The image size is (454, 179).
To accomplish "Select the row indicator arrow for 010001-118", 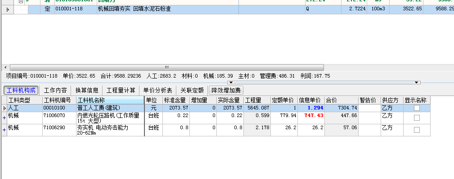I will coord(7,9).
